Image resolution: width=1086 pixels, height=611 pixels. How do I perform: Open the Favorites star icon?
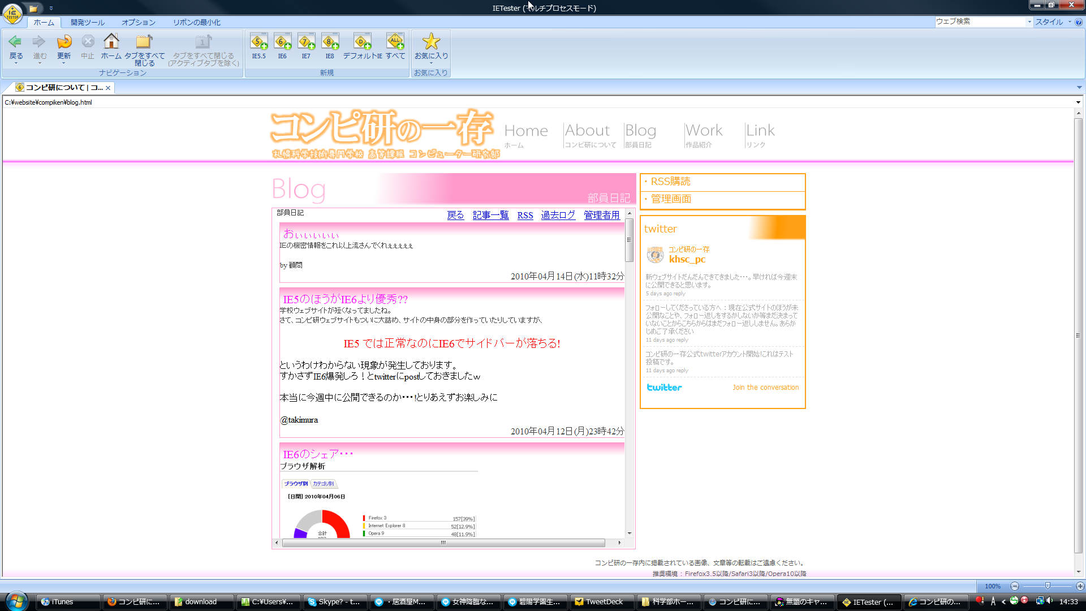pos(431,41)
